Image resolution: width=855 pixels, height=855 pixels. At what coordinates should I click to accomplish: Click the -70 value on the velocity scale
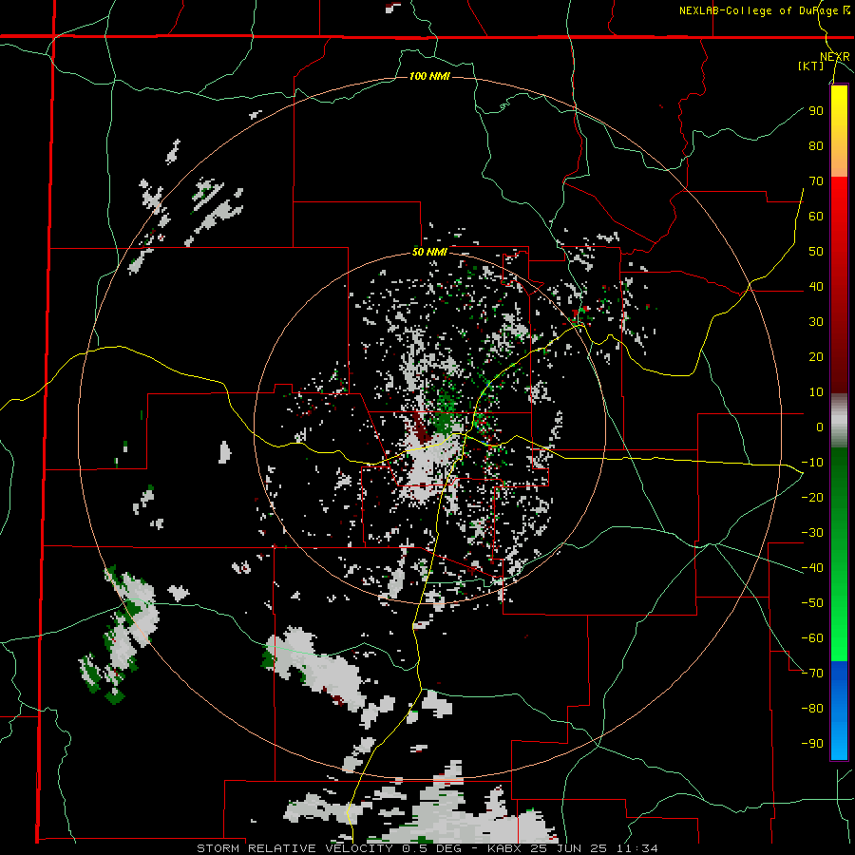[812, 674]
